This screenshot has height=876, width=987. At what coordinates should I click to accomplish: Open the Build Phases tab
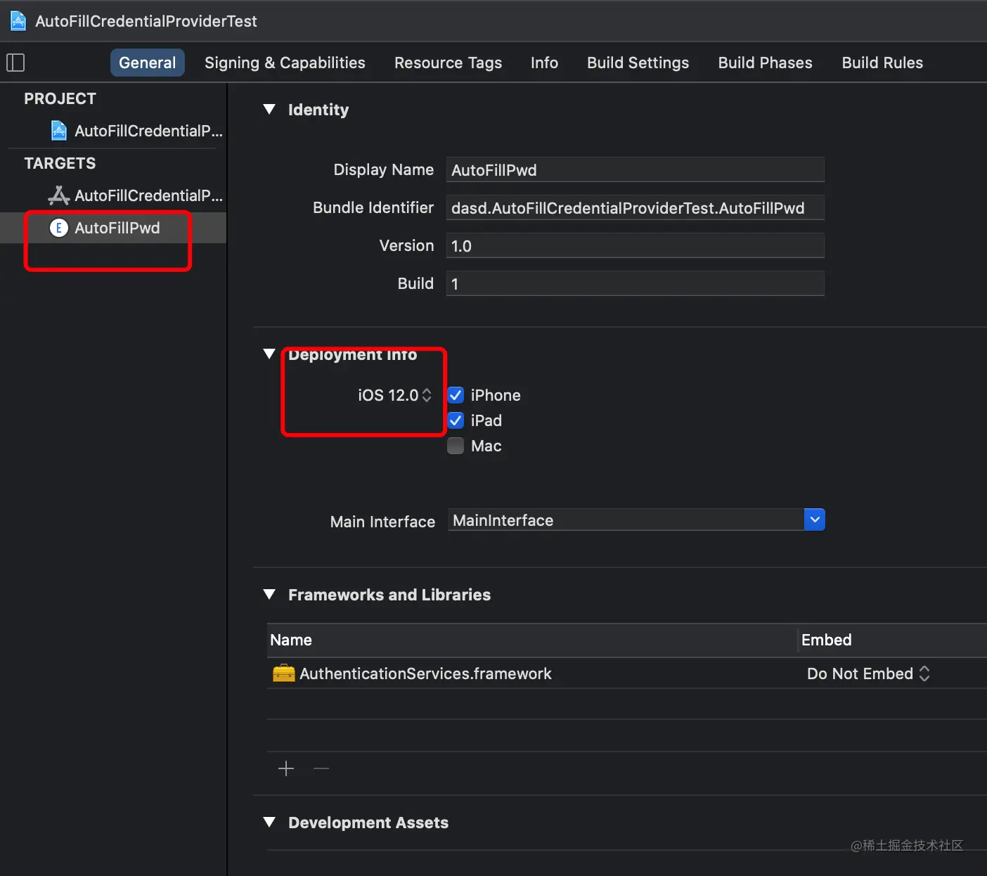(x=765, y=63)
